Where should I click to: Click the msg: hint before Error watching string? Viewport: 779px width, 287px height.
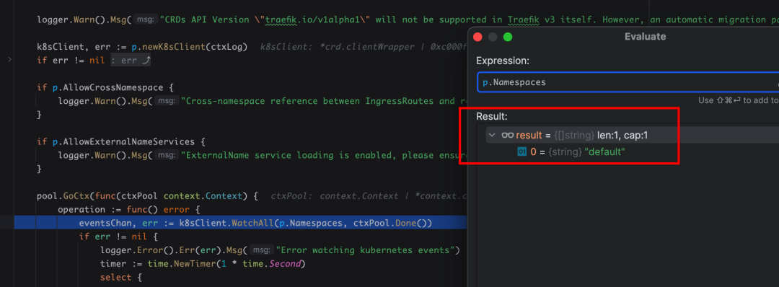click(x=261, y=250)
